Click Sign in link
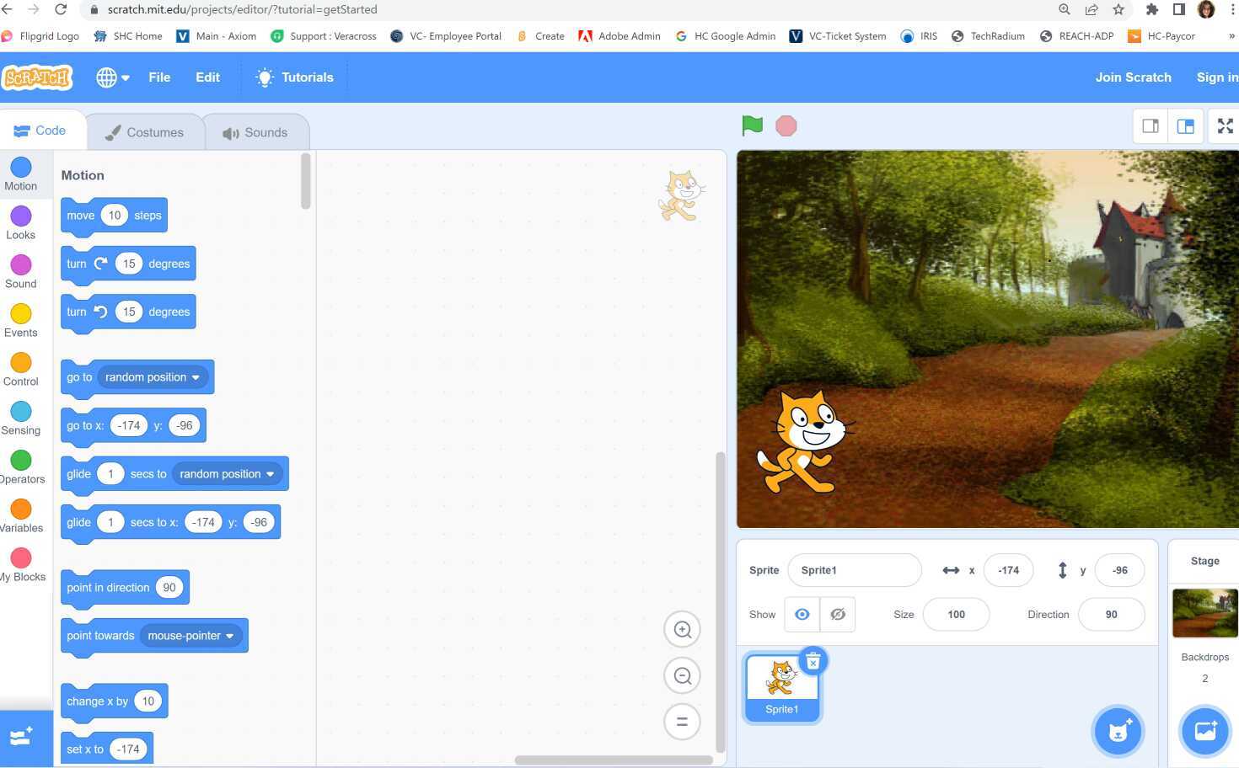The height and width of the screenshot is (768, 1239). point(1217,77)
